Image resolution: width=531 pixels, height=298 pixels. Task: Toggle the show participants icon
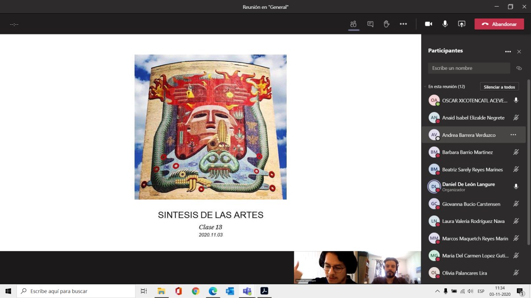pos(353,24)
